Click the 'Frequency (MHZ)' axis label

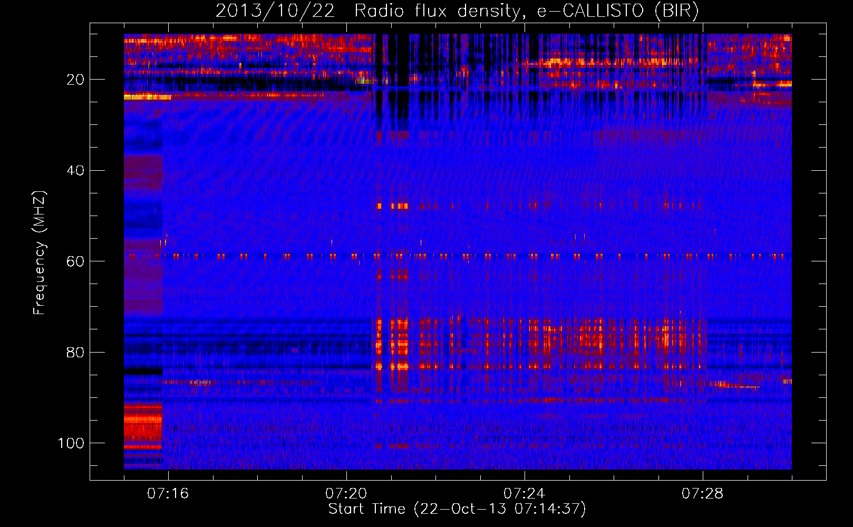click(40, 253)
